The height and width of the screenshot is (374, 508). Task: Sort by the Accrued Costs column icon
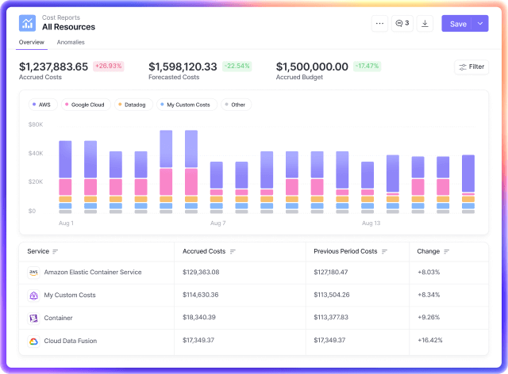click(x=233, y=251)
